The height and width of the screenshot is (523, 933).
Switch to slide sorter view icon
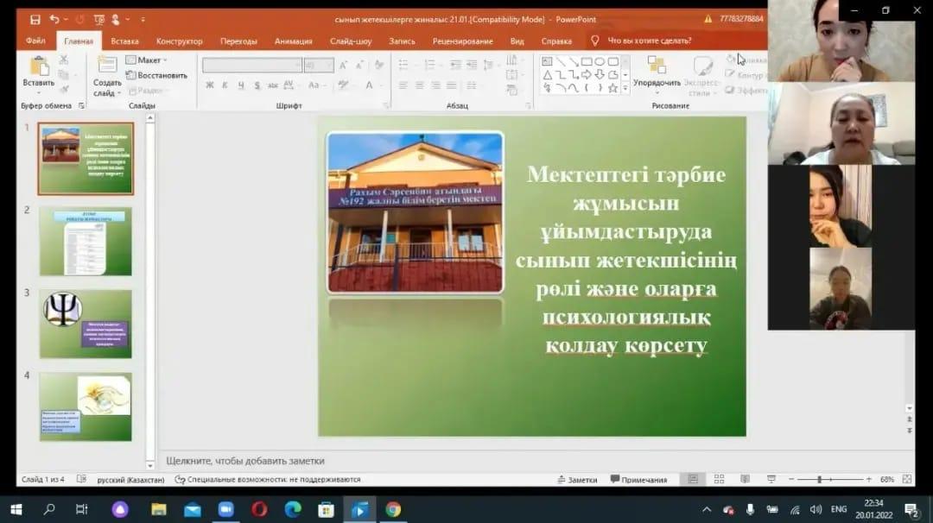[719, 479]
